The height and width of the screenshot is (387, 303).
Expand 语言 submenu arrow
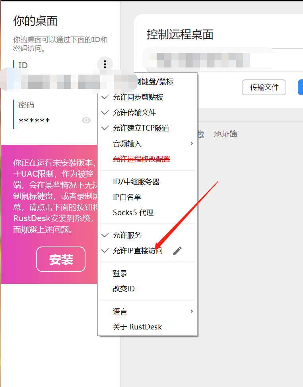[192, 311]
